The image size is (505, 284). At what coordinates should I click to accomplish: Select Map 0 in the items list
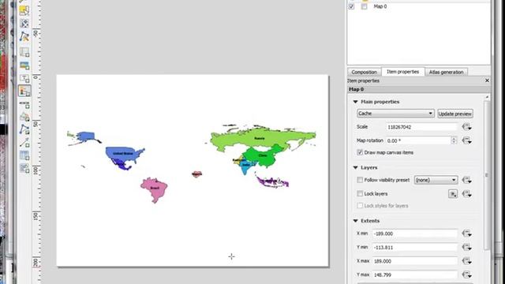coord(380,6)
